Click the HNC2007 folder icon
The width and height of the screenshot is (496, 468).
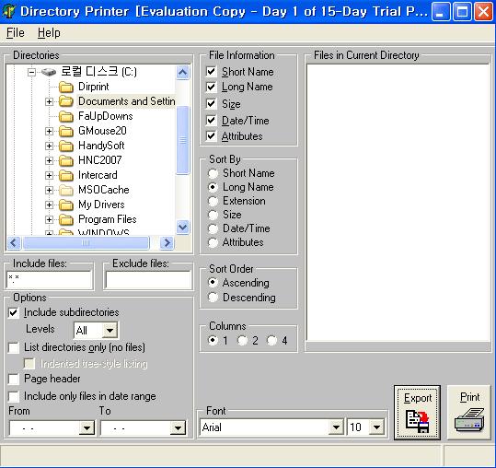coord(66,160)
